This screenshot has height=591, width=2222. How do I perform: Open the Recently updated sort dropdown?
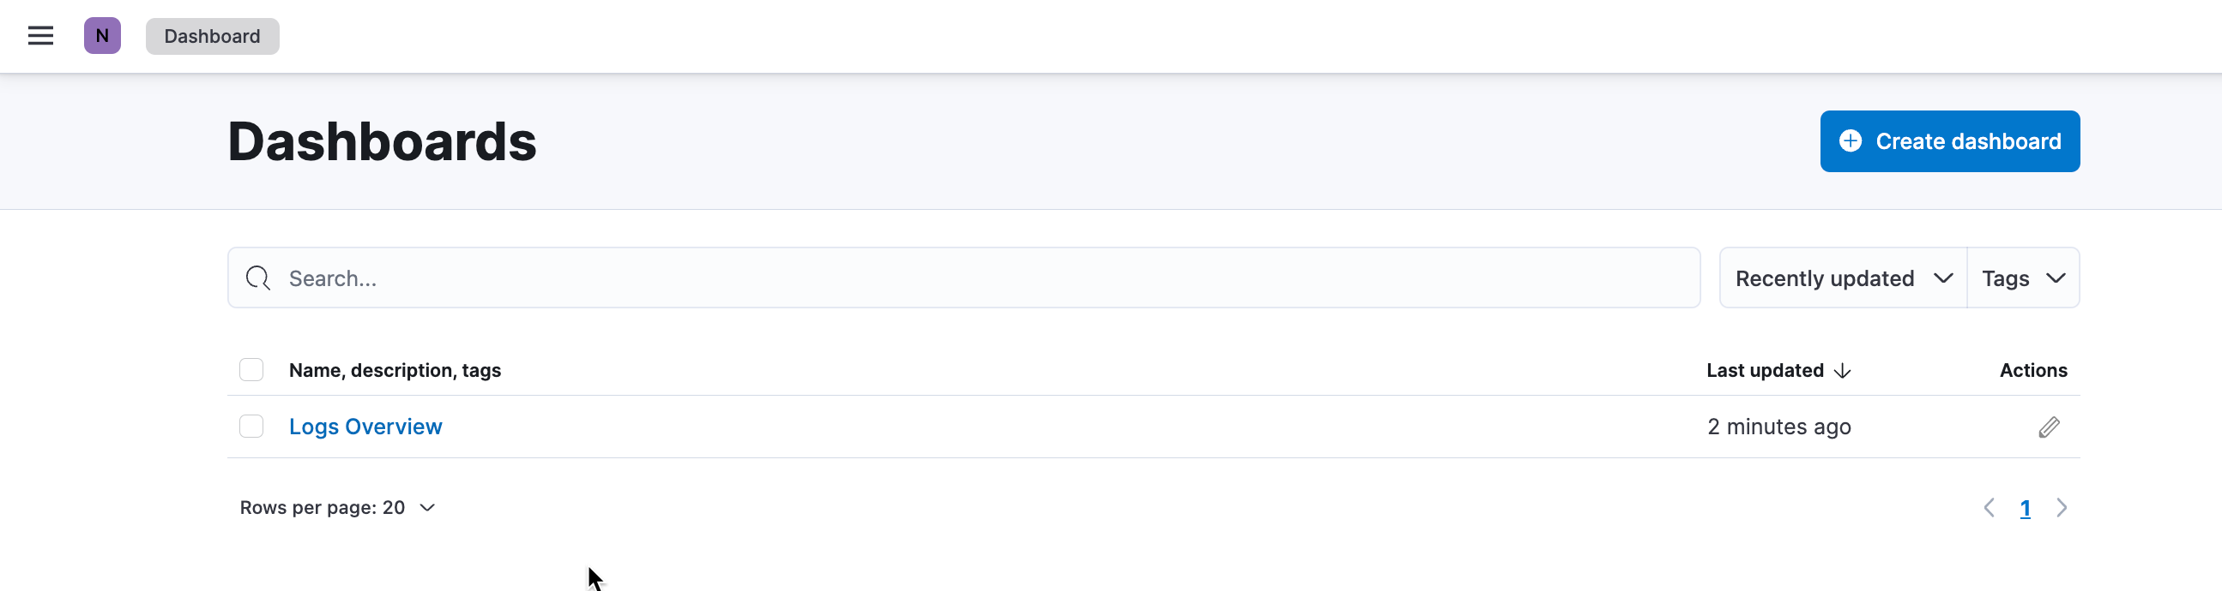coord(1843,278)
